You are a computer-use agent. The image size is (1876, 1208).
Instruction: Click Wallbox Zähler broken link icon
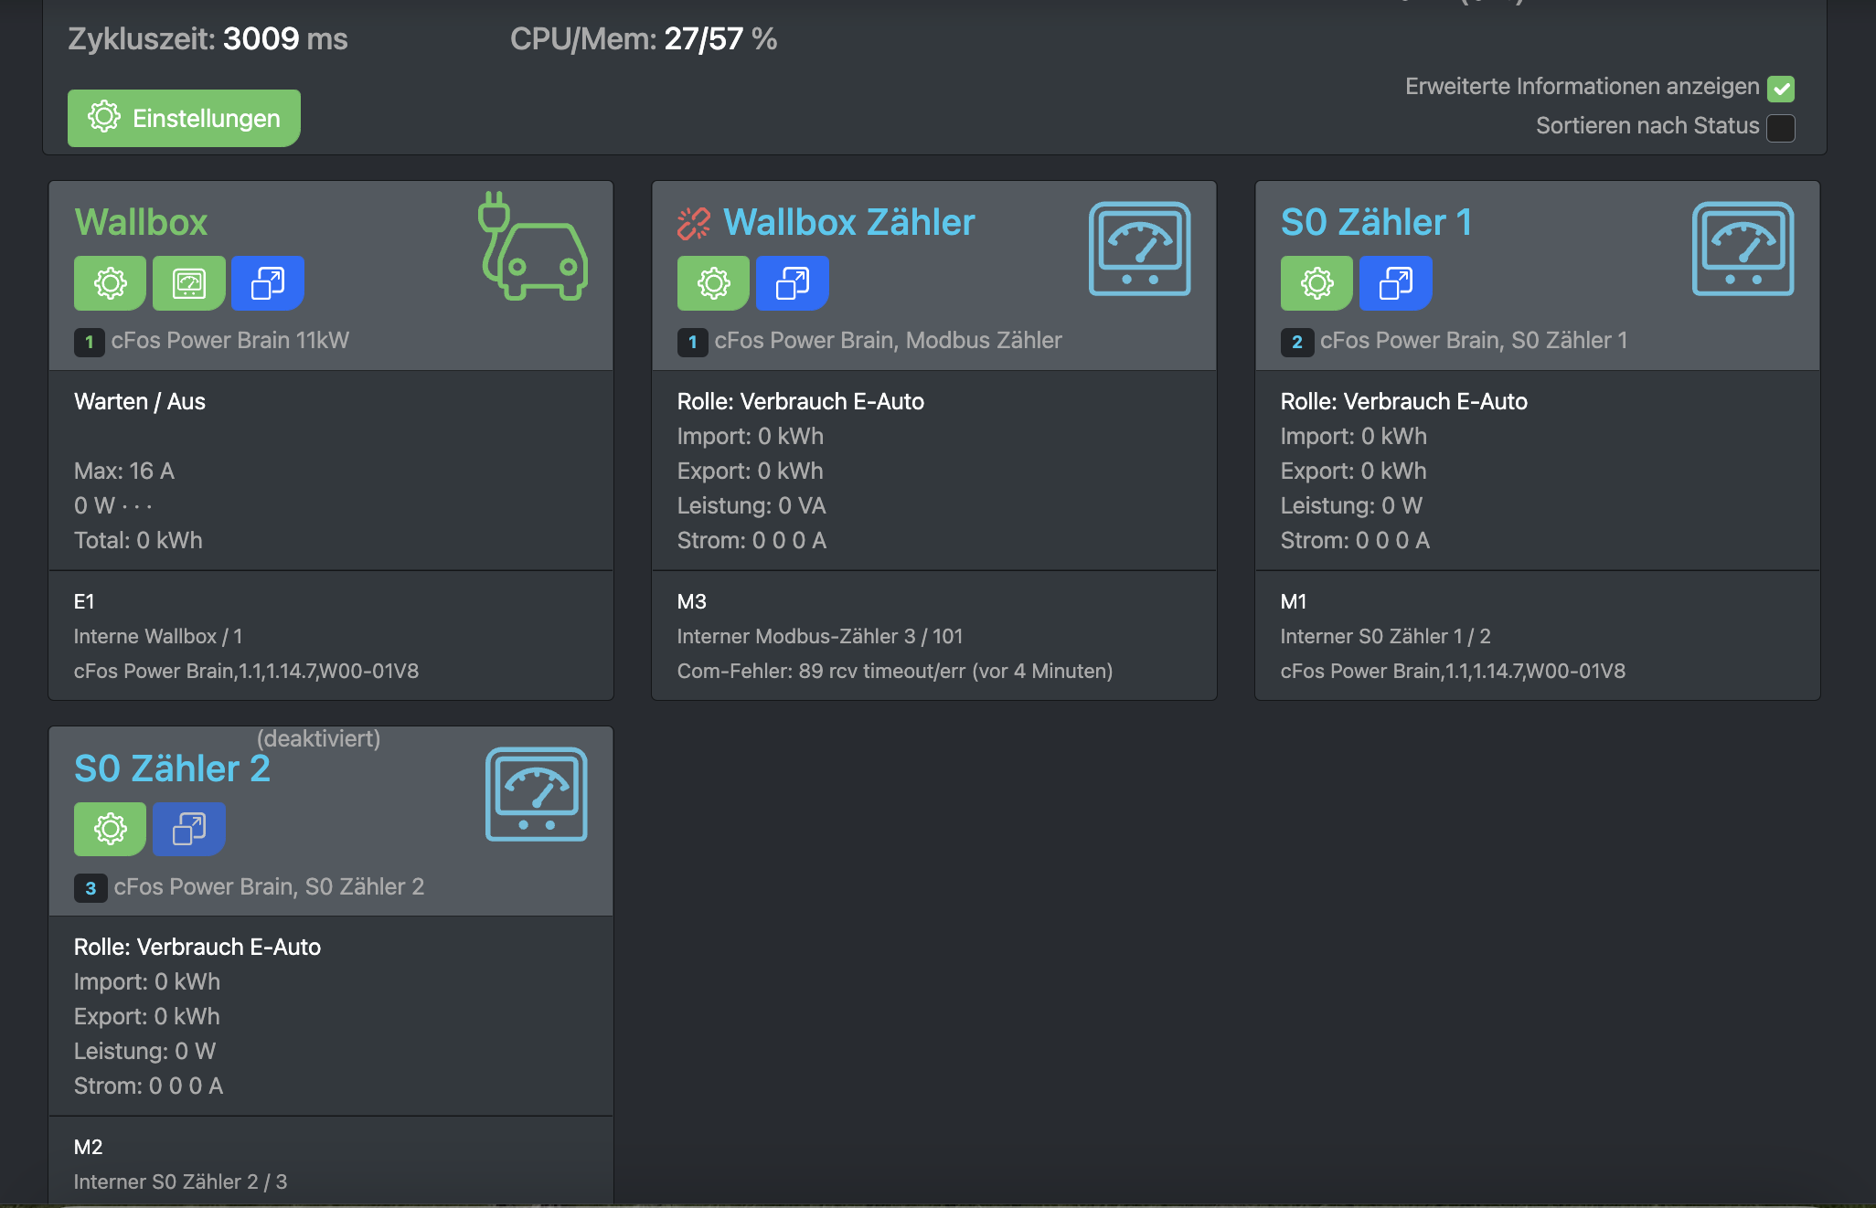[x=694, y=223]
